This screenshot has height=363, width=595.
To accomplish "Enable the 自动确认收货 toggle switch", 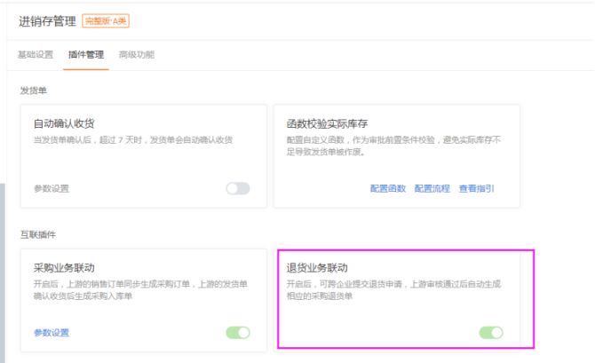I will [x=238, y=188].
